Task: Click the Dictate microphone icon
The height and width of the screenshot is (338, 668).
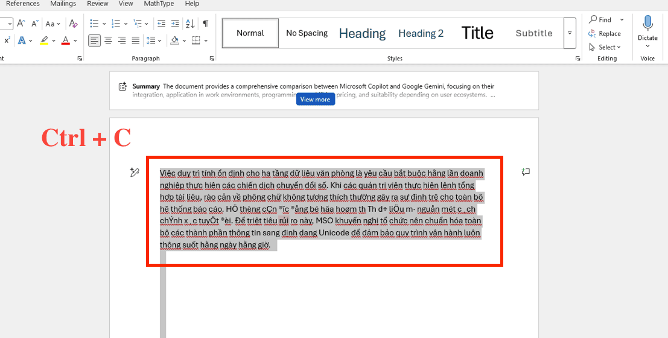Action: (647, 24)
